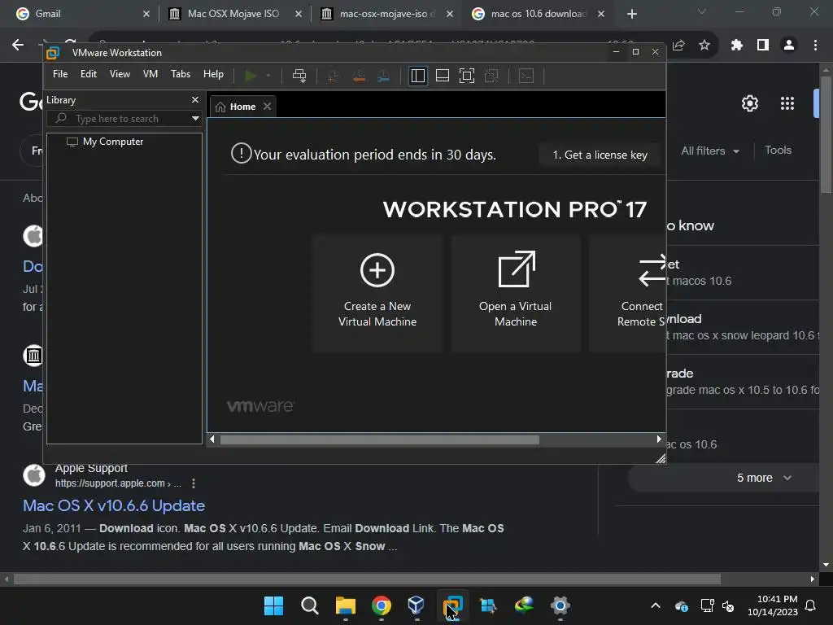Click the Take Snapshot toolbar icon

334,76
